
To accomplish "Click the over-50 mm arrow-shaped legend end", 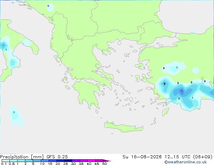I will [x=107, y=161].
